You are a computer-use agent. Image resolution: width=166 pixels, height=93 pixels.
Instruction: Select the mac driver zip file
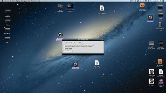pyautogui.click(x=142, y=5)
